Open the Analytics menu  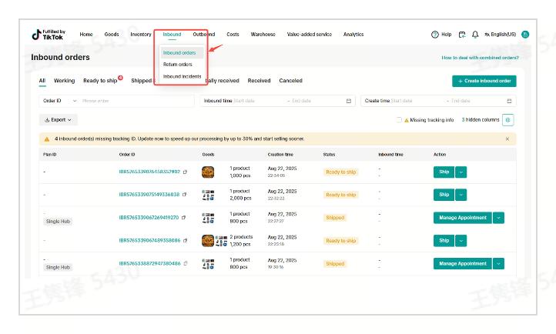pyautogui.click(x=353, y=35)
